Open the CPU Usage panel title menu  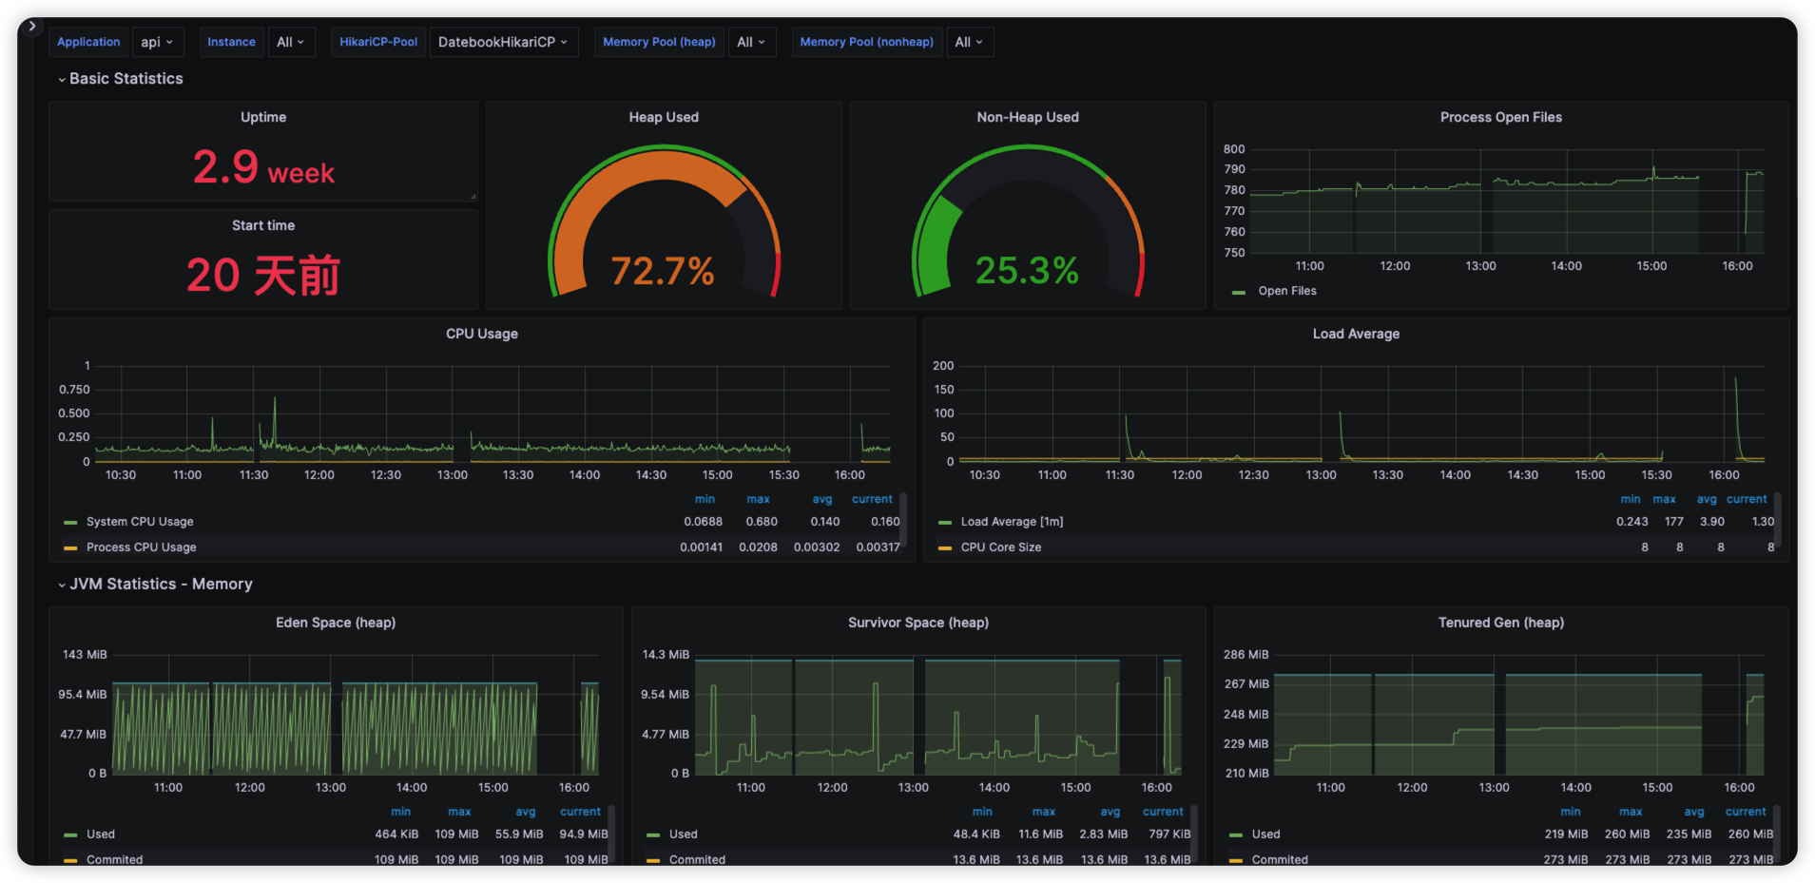(x=482, y=334)
